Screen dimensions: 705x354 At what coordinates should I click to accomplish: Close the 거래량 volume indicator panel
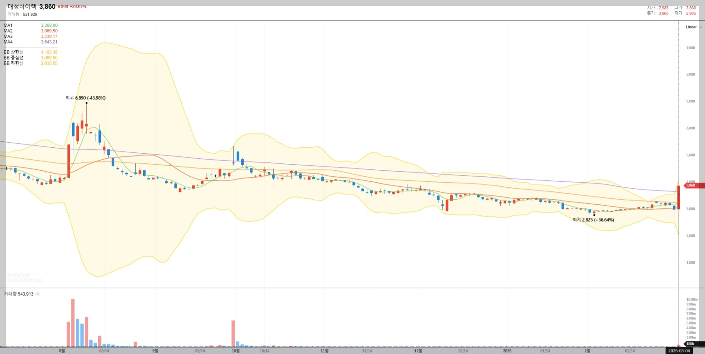coord(38,294)
